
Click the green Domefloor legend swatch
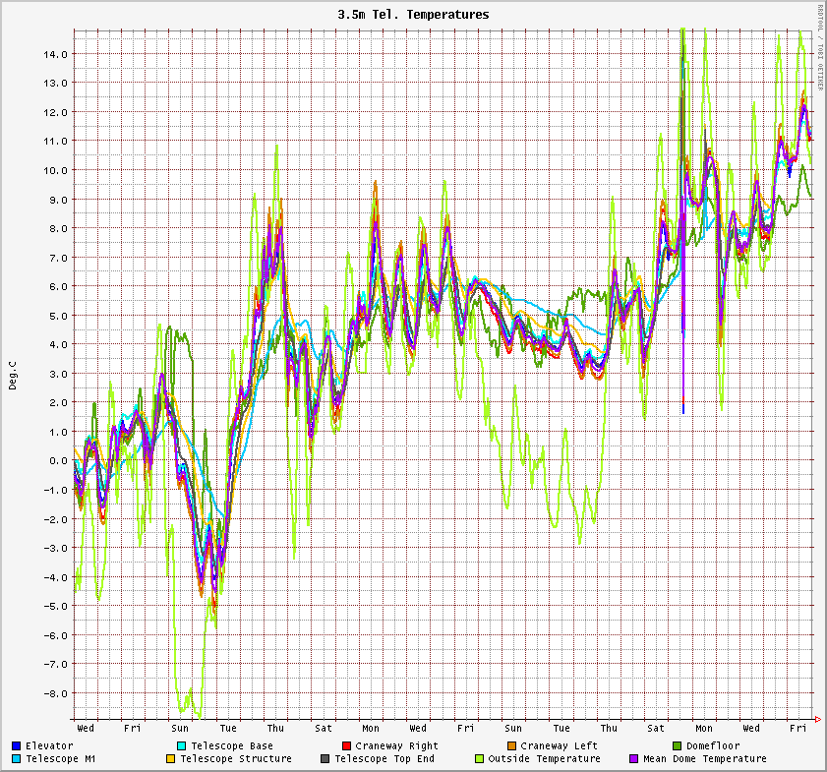point(677,746)
